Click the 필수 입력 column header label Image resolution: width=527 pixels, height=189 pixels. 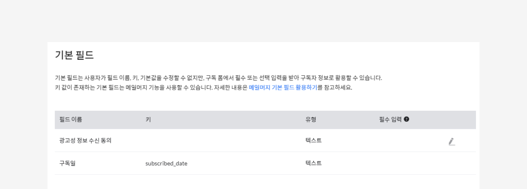click(390, 120)
